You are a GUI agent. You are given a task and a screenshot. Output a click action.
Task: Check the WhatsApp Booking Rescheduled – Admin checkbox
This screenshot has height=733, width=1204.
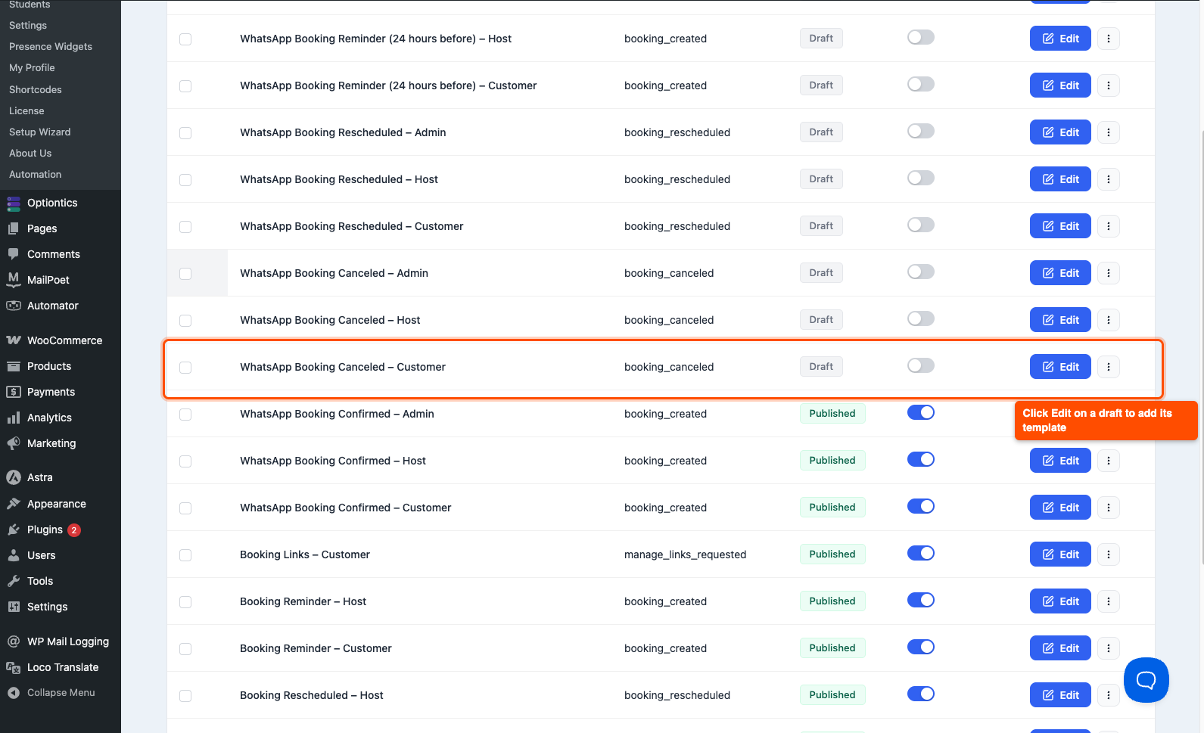[x=185, y=133]
